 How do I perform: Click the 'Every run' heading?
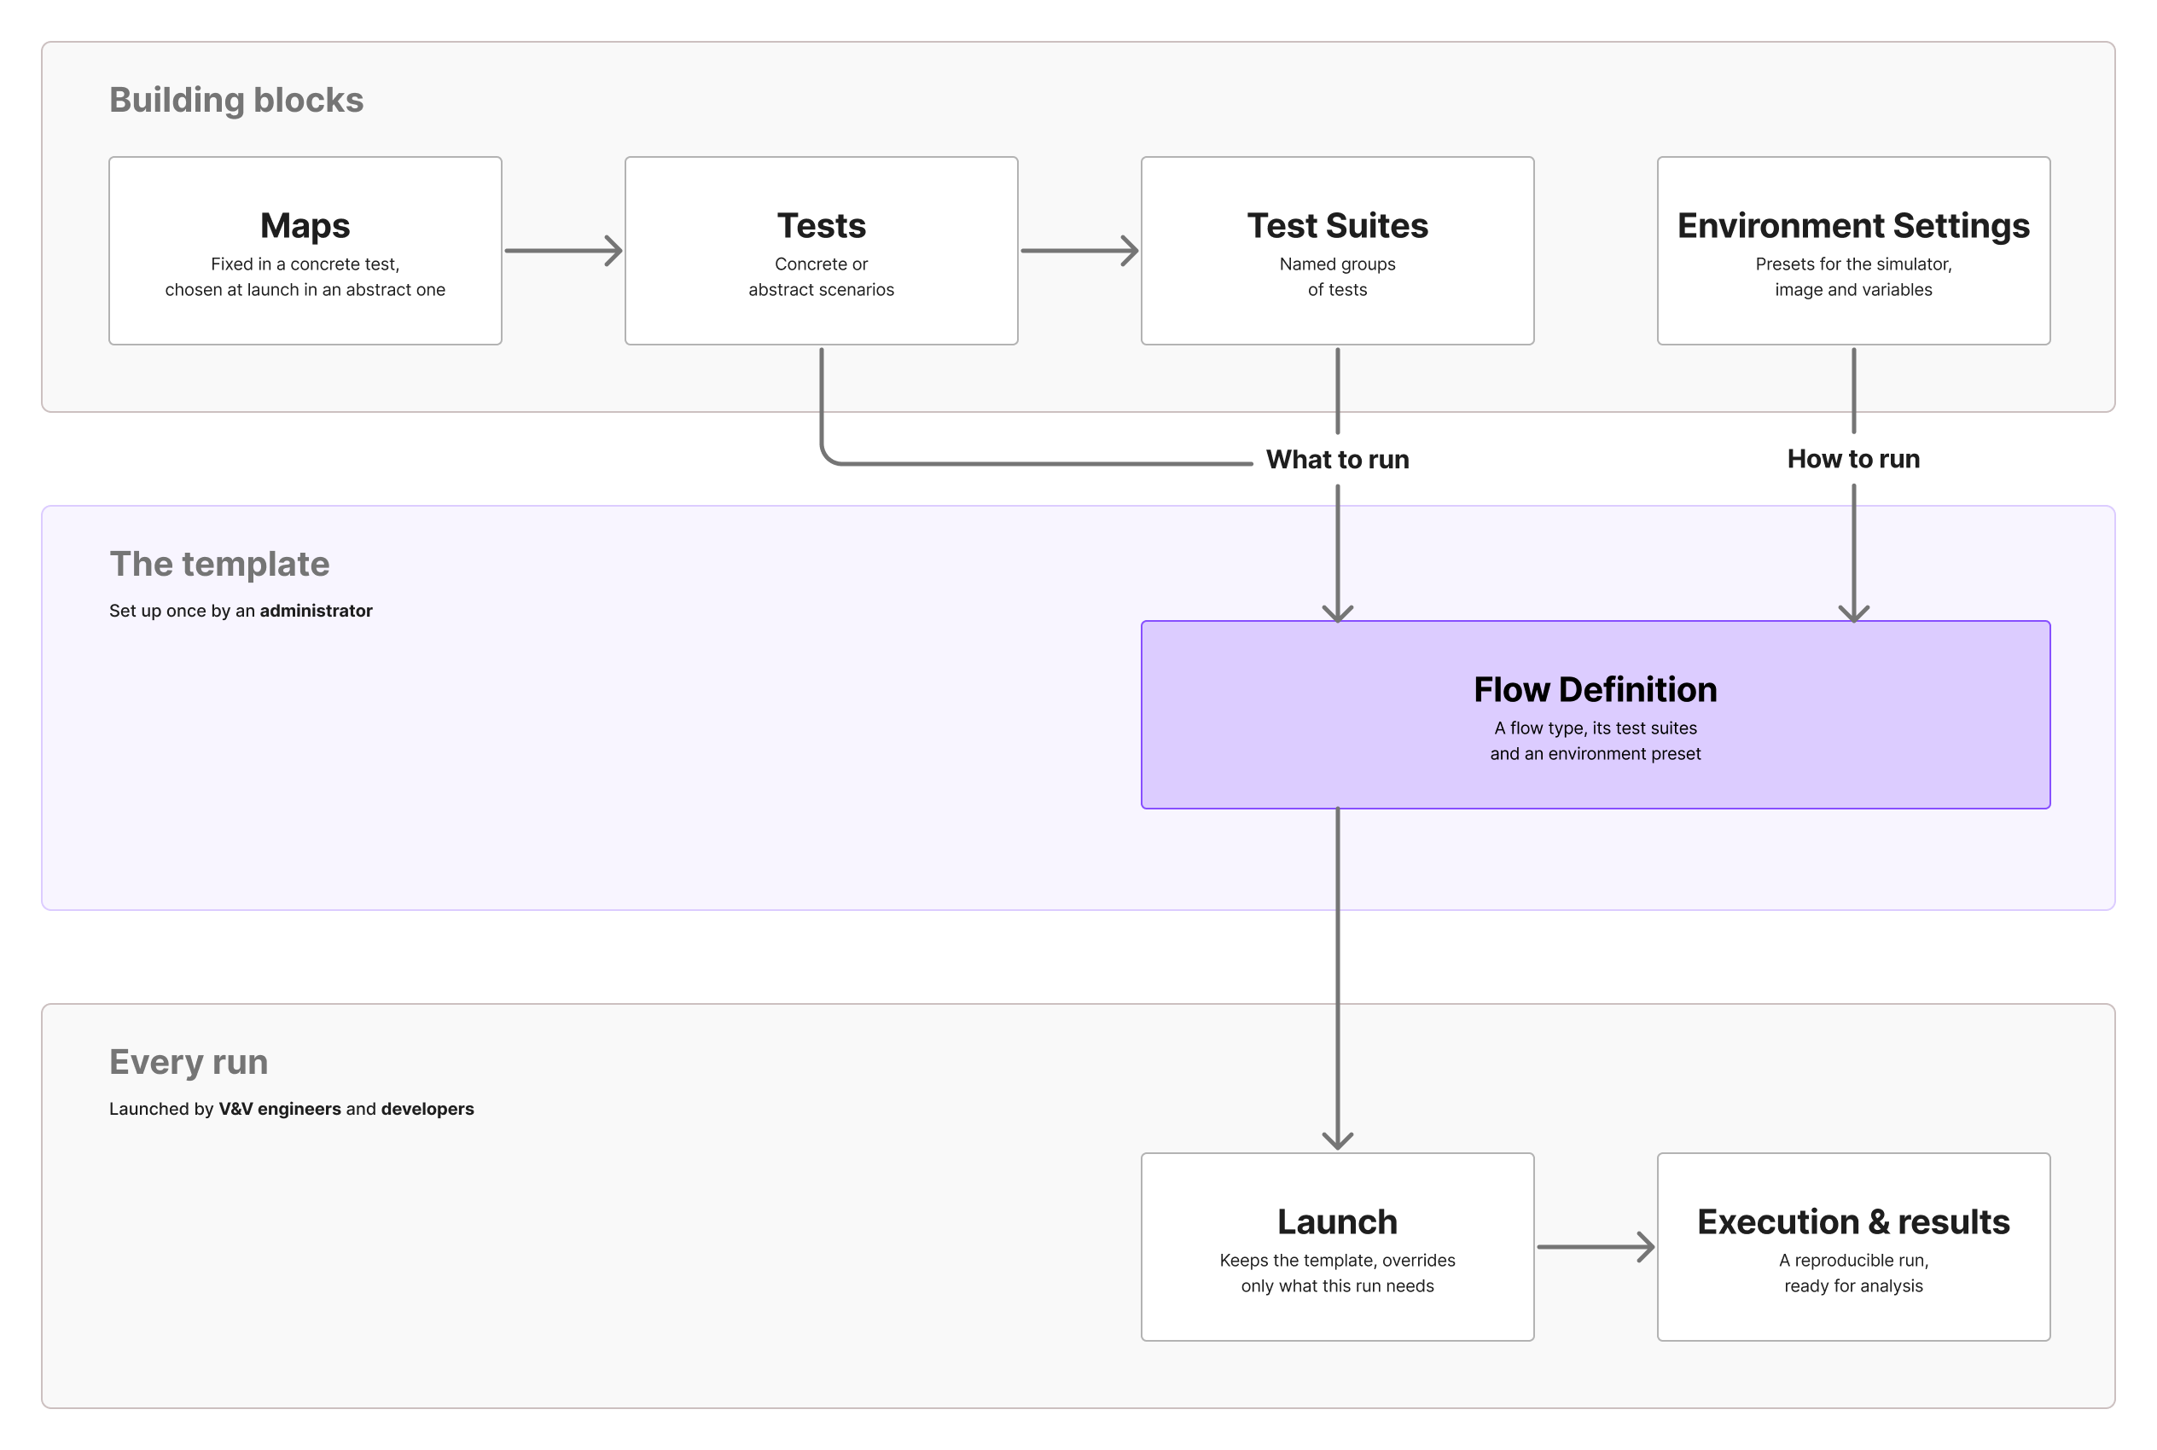click(189, 1062)
